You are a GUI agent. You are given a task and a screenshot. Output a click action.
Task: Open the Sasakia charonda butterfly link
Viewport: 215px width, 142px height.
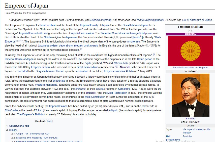coord(101,20)
